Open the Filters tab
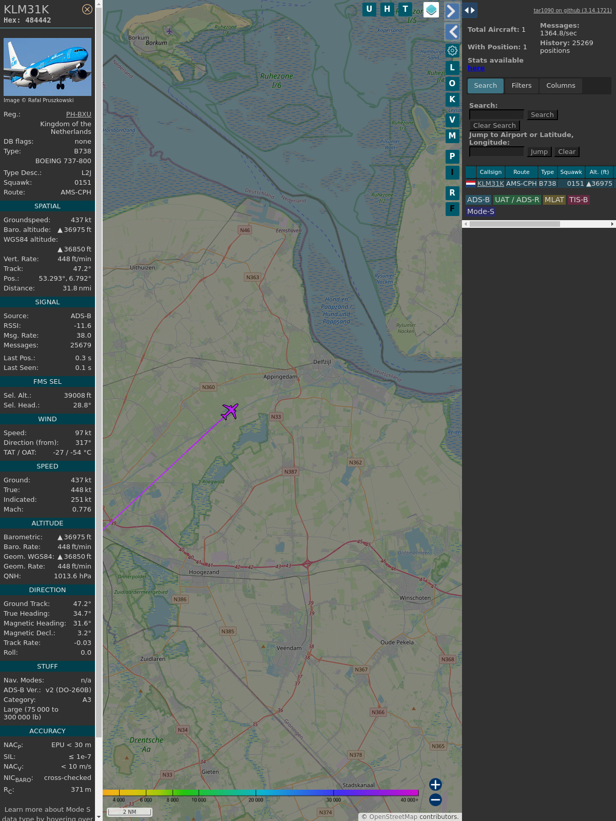Viewport: 616px width, 821px height. pos(522,86)
